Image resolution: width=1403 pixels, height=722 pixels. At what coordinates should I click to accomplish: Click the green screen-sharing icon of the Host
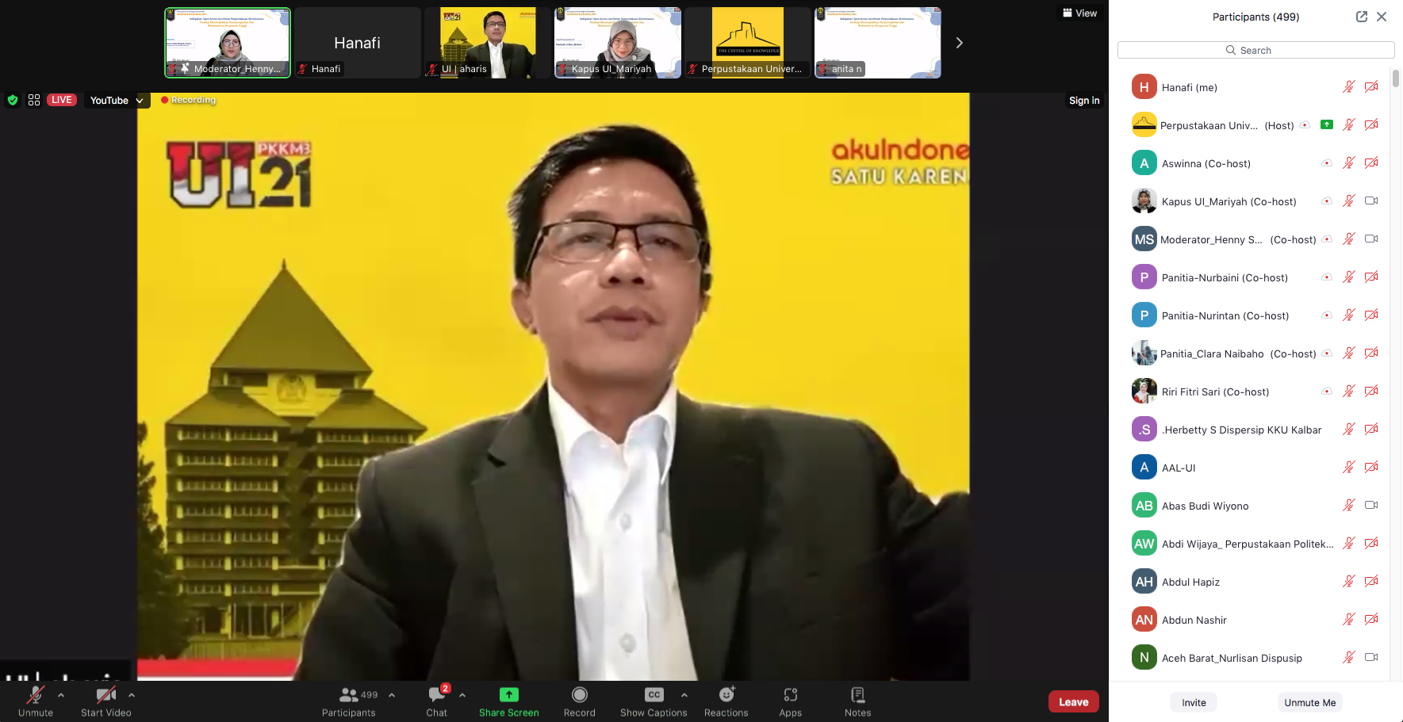click(1327, 125)
